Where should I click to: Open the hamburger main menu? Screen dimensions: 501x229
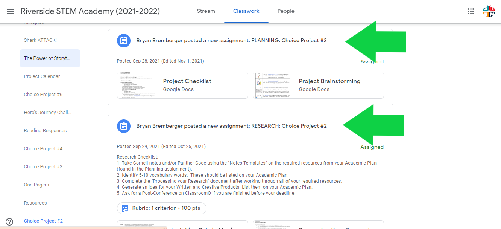coord(10,11)
